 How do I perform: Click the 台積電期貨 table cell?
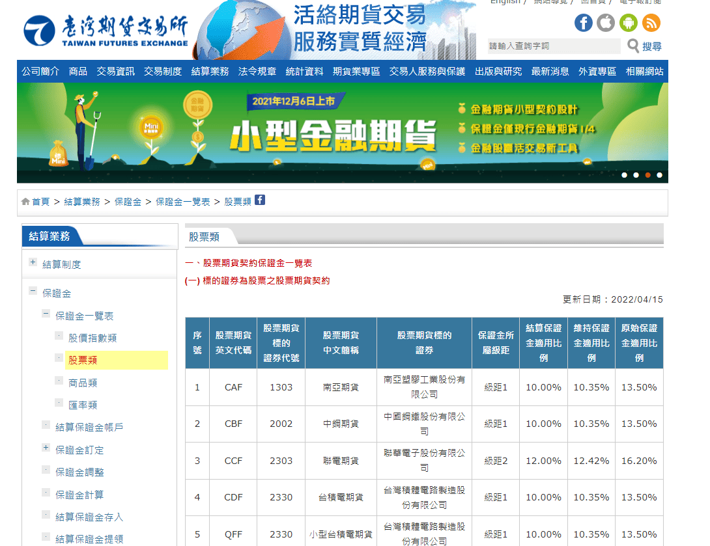[x=341, y=497]
